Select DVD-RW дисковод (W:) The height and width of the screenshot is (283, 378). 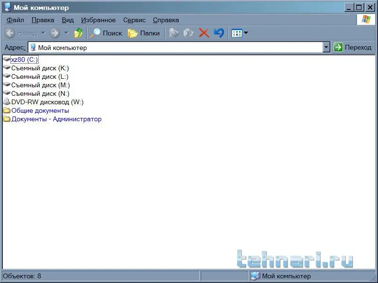click(47, 102)
